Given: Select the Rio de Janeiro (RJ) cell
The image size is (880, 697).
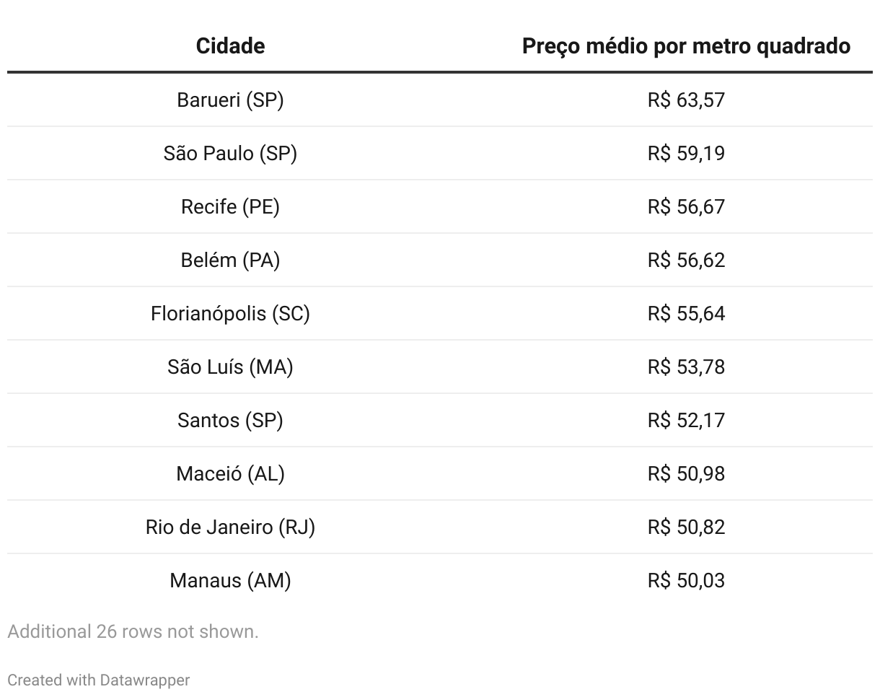Looking at the screenshot, I should (x=230, y=527).
